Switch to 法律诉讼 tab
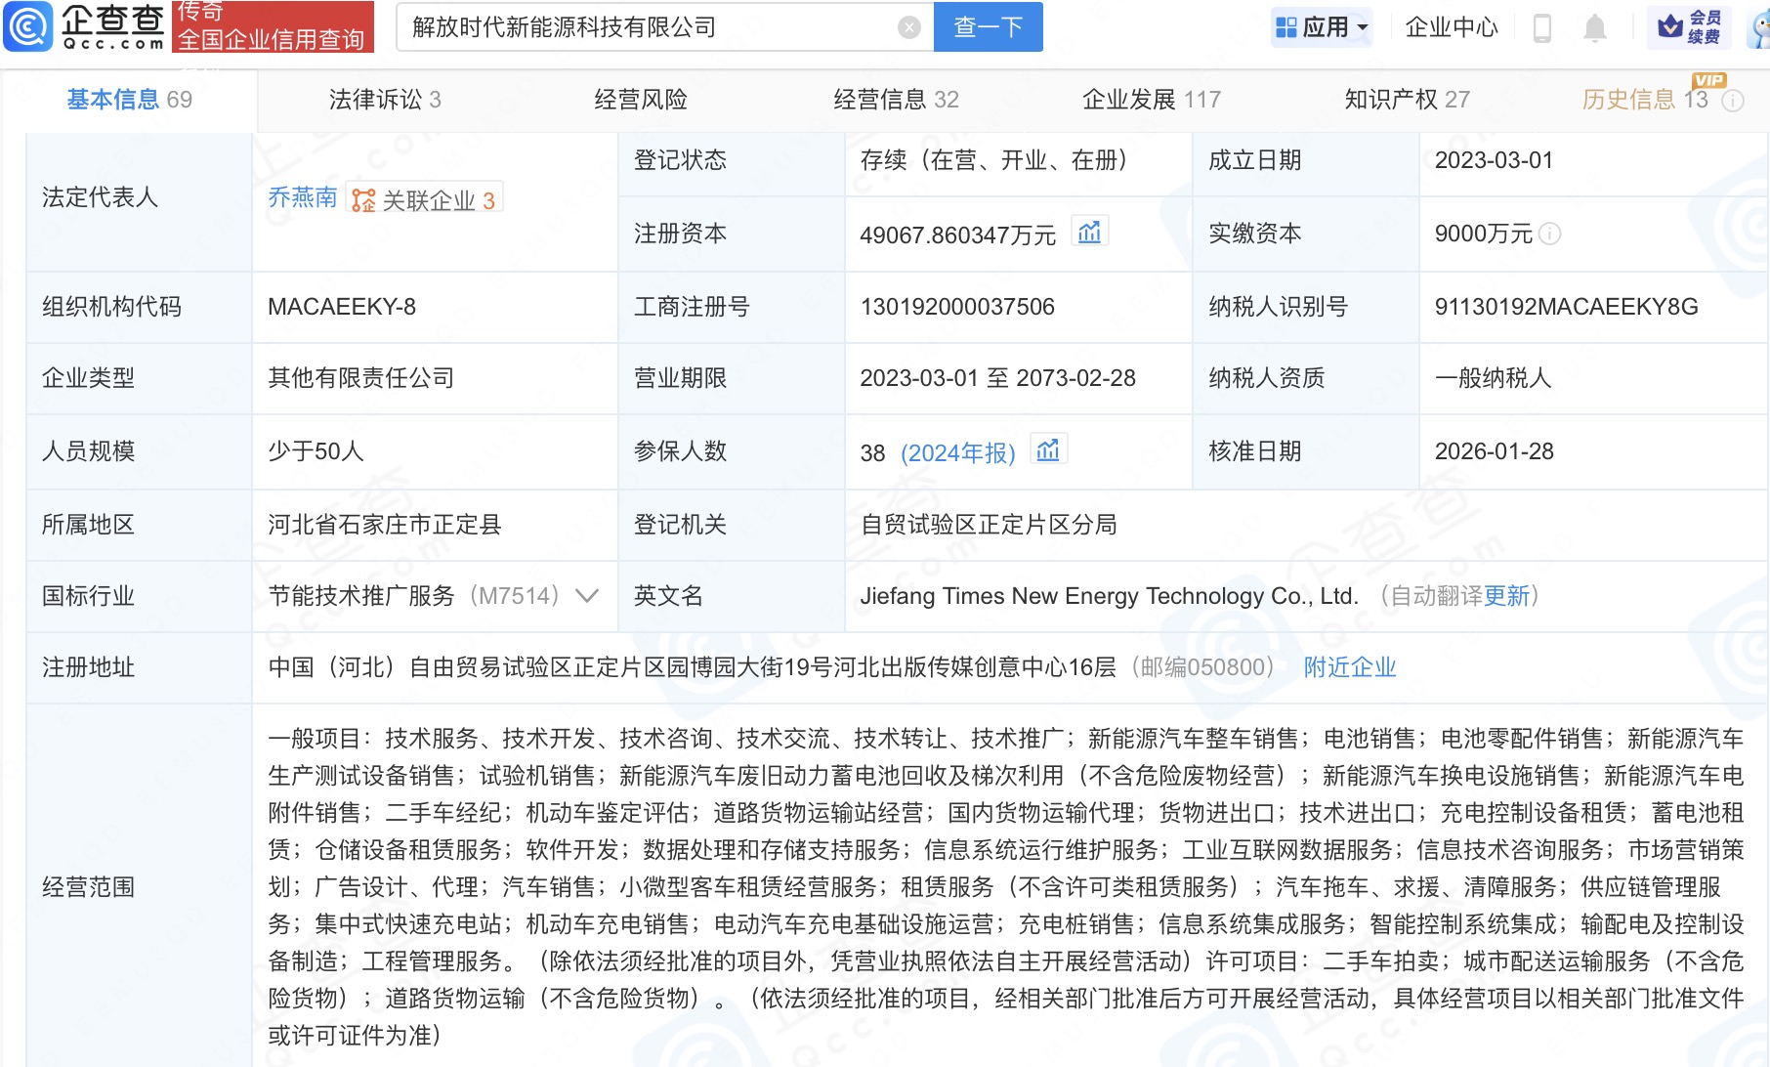 click(x=385, y=100)
